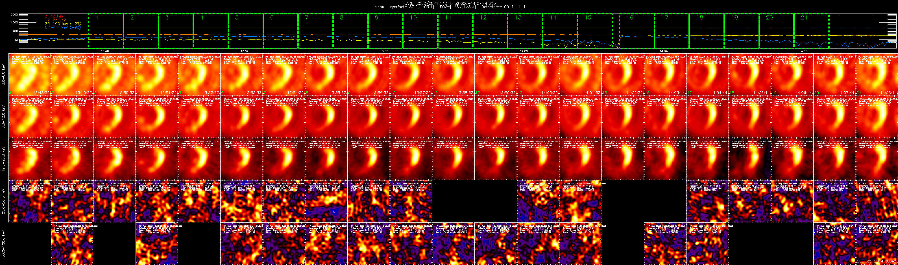Open the image stamped 13:57:32
898x265 pixels.
(x=411, y=74)
